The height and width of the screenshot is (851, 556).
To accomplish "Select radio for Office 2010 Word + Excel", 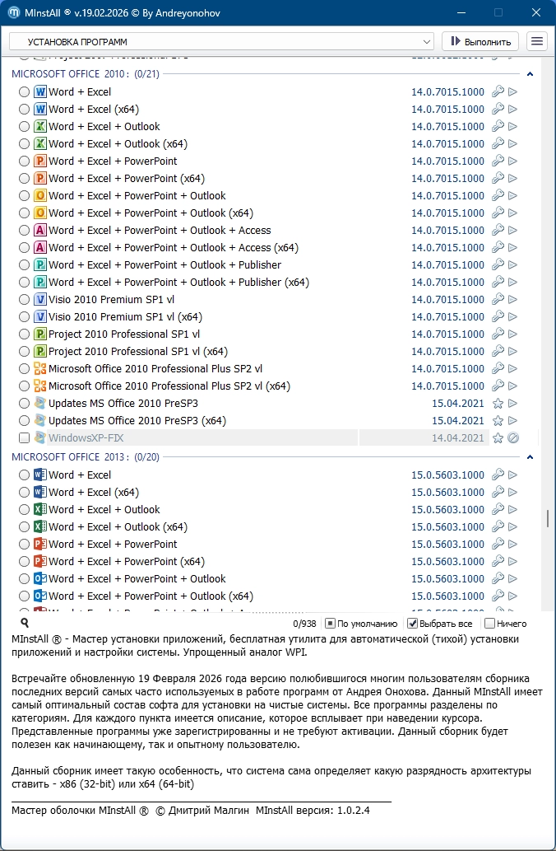I will coord(24,92).
